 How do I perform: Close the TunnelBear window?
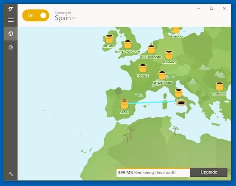(224, 9)
